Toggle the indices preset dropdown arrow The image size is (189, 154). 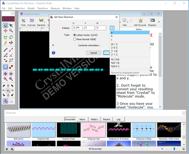[112, 28]
